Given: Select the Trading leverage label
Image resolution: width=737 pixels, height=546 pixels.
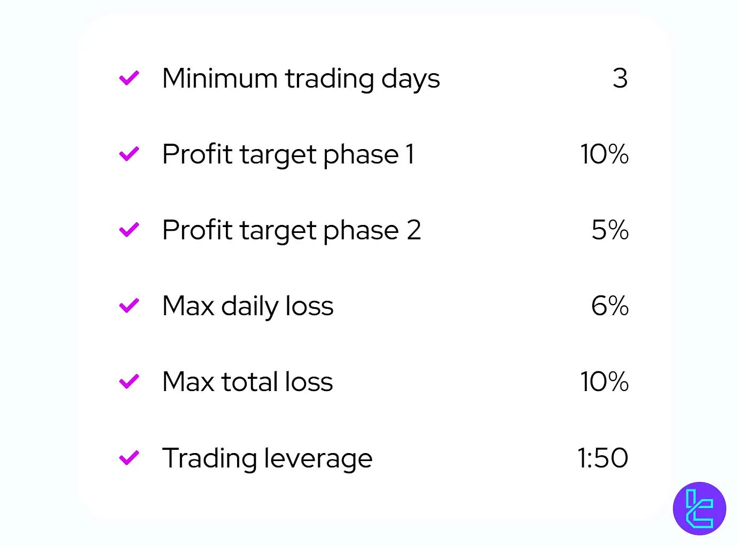Looking at the screenshot, I should click(x=267, y=458).
